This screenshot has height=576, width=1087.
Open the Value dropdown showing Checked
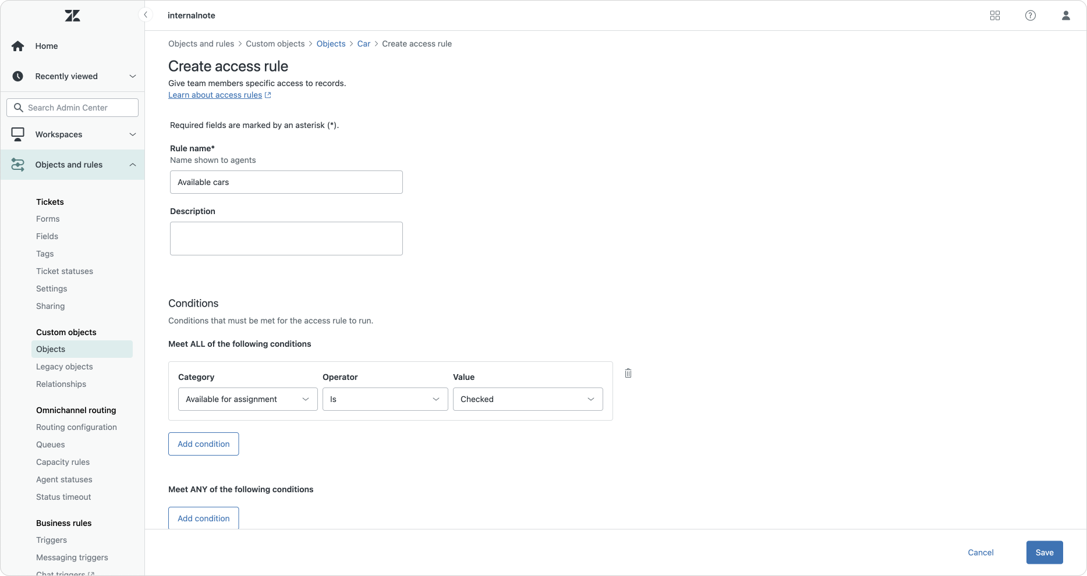pyautogui.click(x=527, y=399)
